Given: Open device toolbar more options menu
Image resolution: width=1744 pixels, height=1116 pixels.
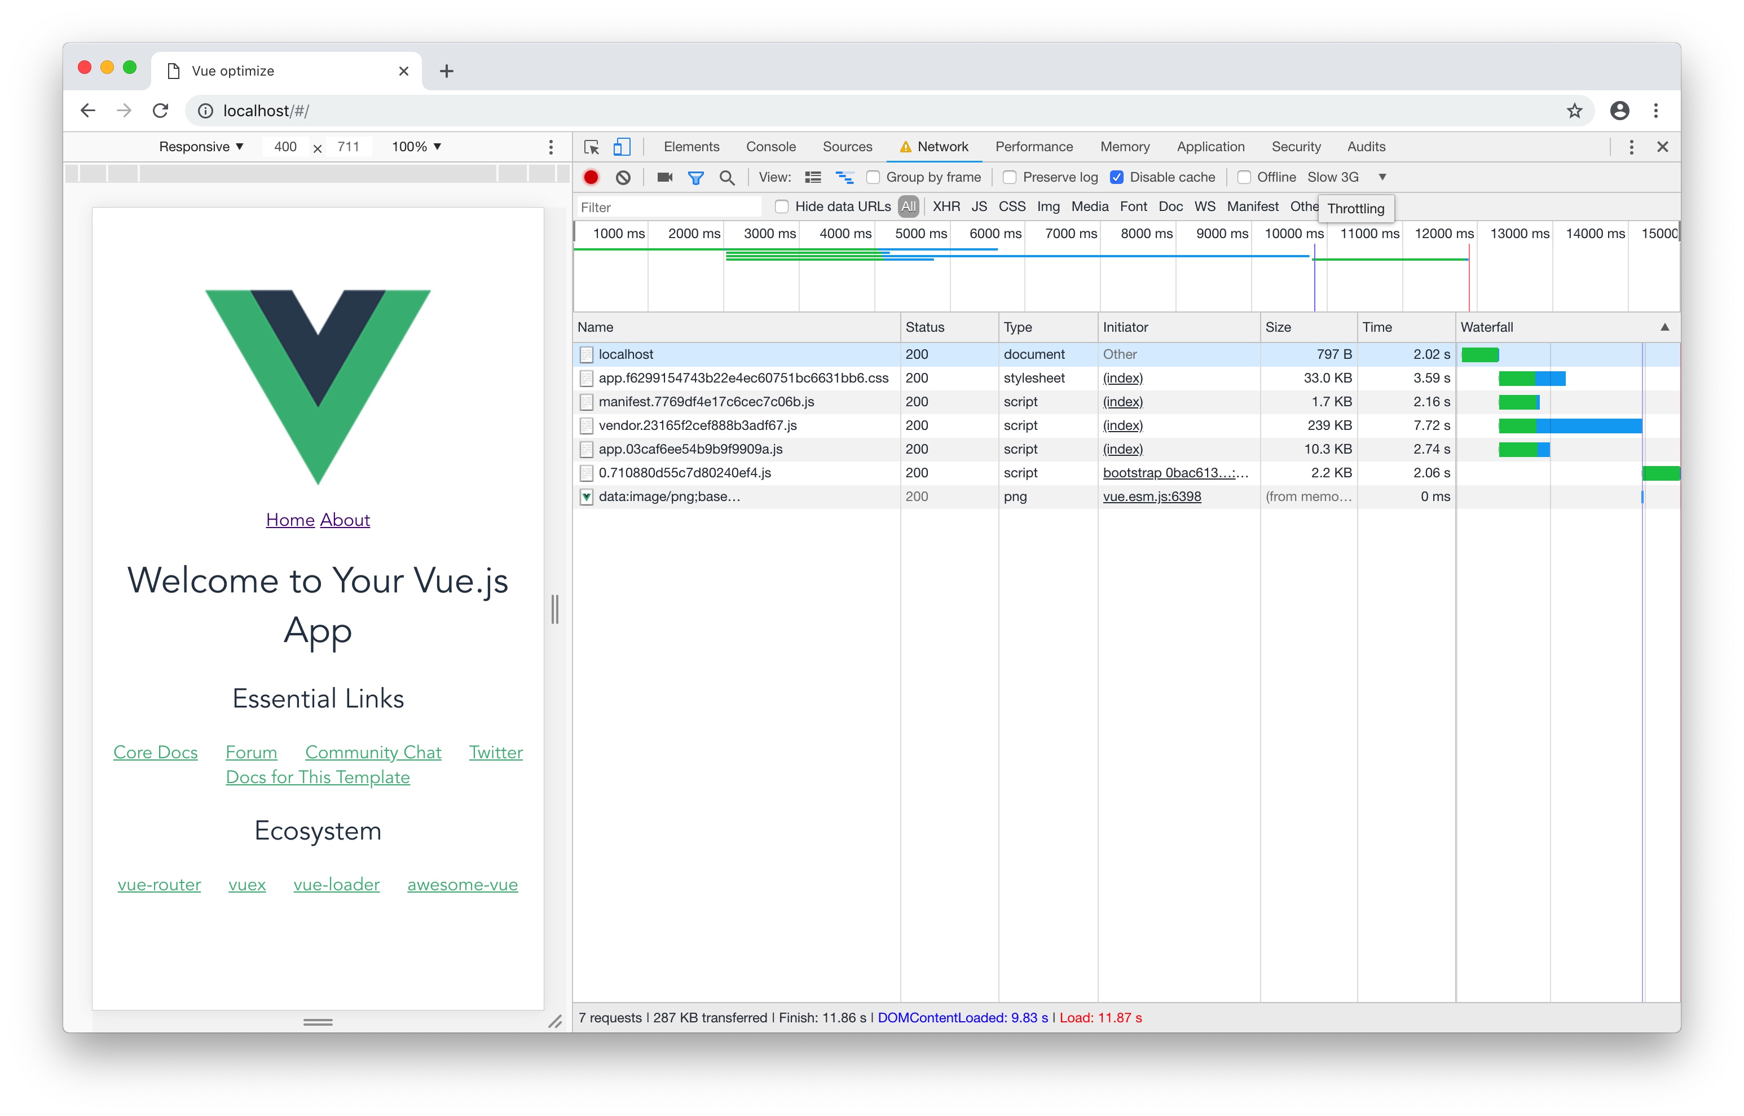Looking at the screenshot, I should coord(551,147).
